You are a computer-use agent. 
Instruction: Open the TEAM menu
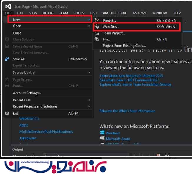coord(64,13)
